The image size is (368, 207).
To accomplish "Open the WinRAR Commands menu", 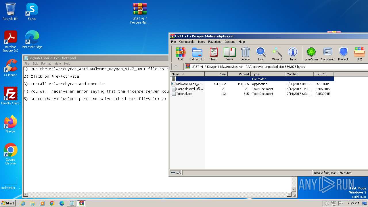I will point(187,42).
